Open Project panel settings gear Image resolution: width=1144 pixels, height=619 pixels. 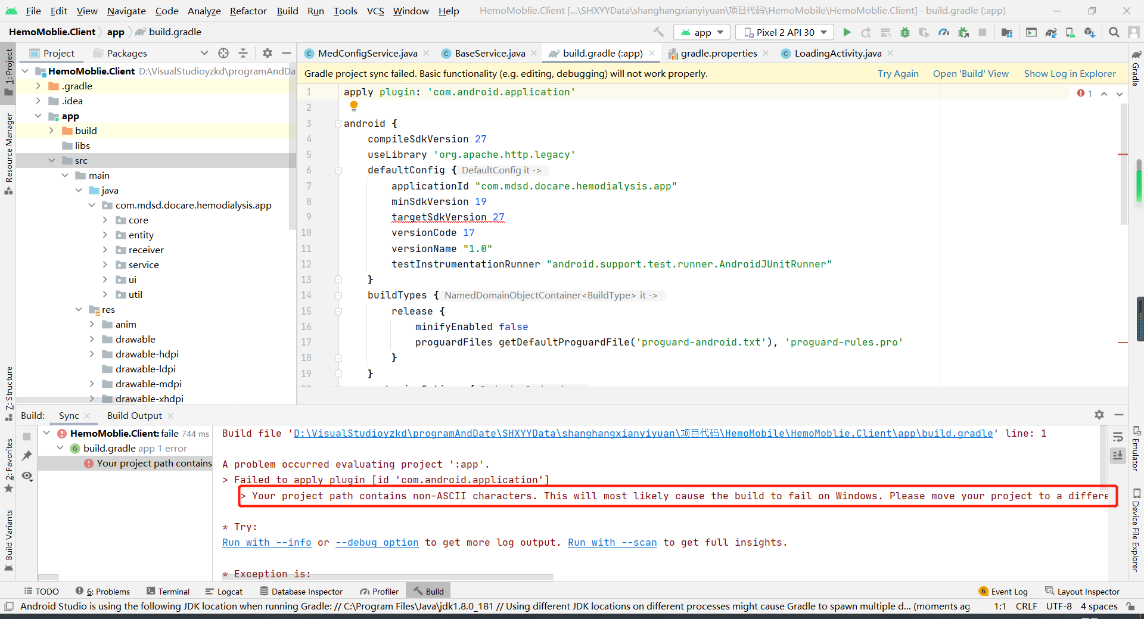click(268, 53)
